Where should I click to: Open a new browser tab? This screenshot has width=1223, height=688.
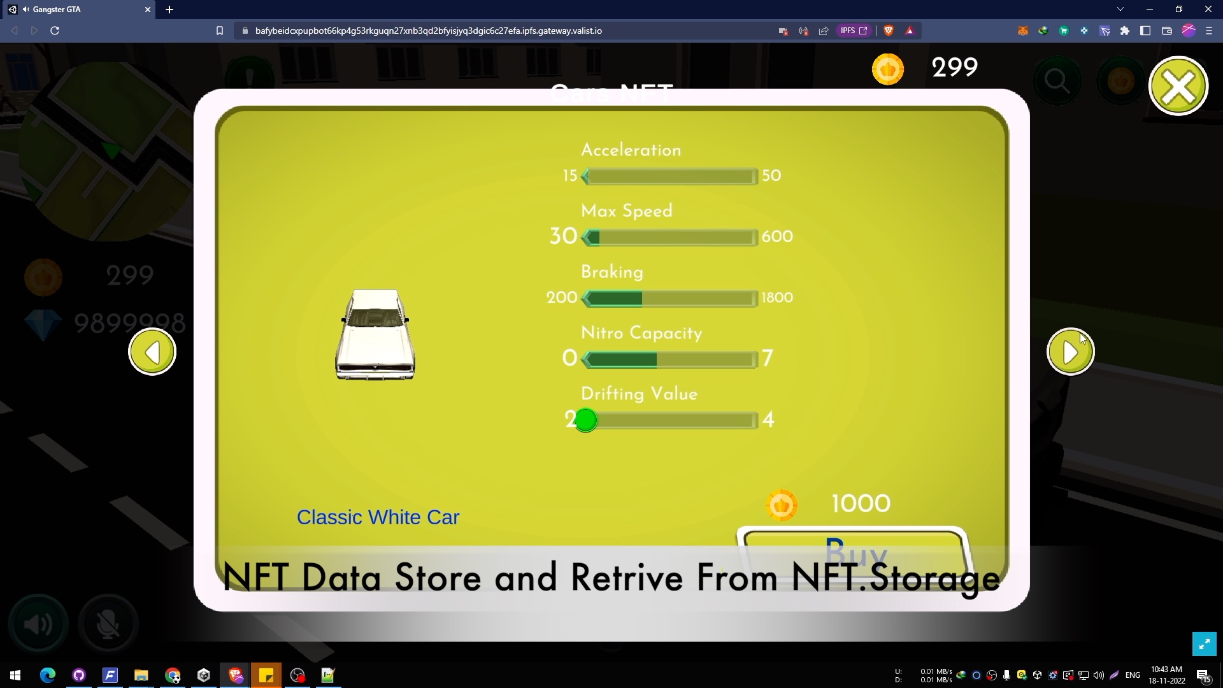click(x=169, y=10)
